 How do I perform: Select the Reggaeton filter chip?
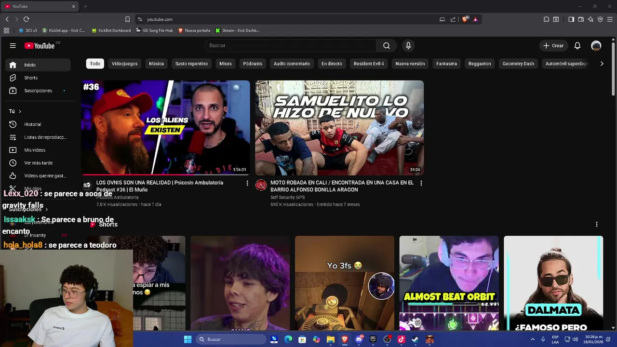click(480, 64)
